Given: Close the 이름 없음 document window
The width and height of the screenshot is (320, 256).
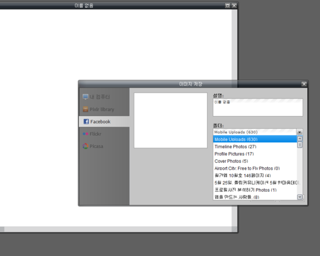Looking at the screenshot, I should pyautogui.click(x=234, y=5).
